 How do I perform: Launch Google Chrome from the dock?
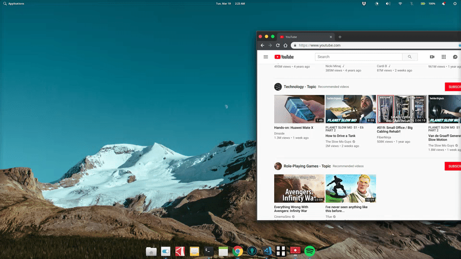tap(238, 251)
